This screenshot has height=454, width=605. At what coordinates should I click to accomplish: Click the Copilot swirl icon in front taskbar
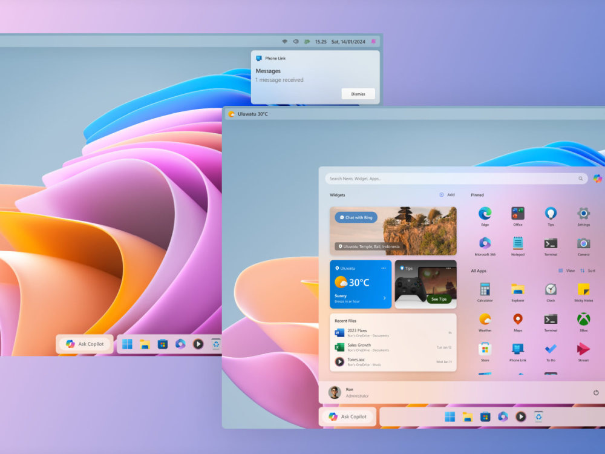[x=503, y=416]
